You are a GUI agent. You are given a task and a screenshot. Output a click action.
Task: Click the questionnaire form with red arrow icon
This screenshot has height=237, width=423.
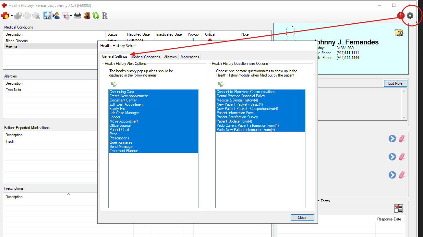click(66, 15)
